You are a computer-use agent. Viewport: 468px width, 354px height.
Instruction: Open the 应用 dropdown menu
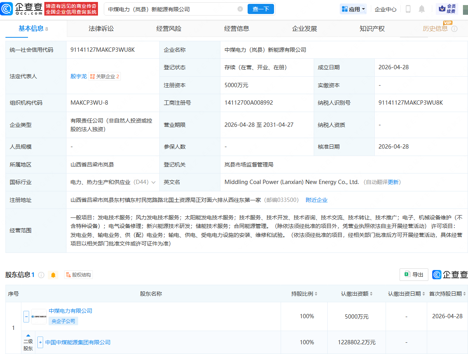click(x=353, y=9)
